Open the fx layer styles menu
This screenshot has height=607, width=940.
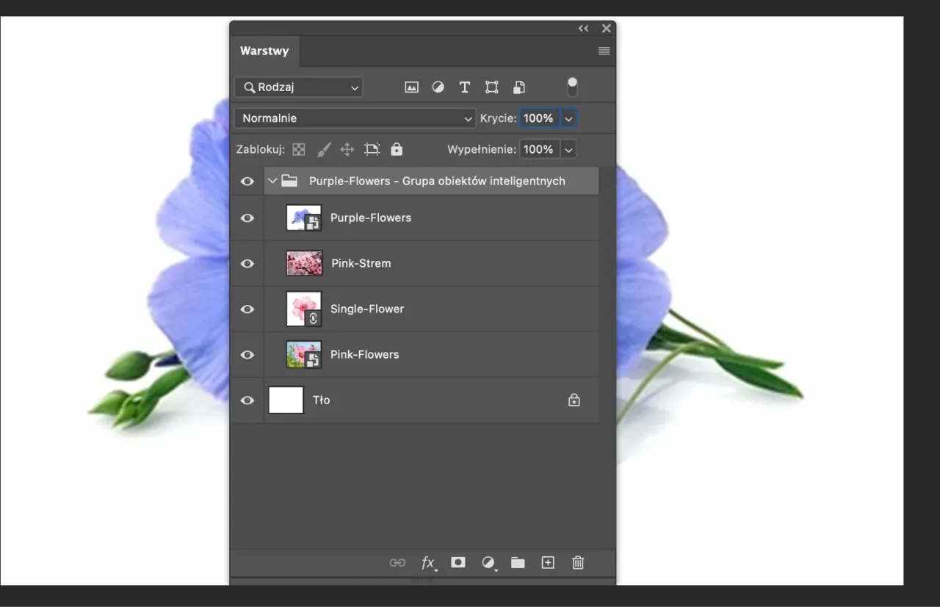click(x=428, y=562)
